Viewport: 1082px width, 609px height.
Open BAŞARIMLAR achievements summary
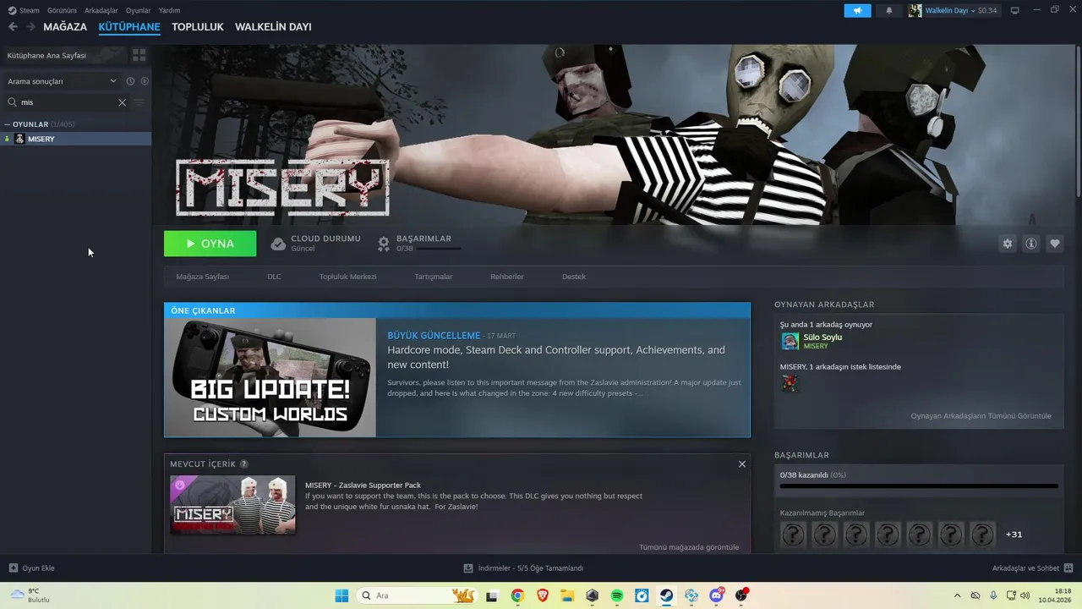point(419,244)
